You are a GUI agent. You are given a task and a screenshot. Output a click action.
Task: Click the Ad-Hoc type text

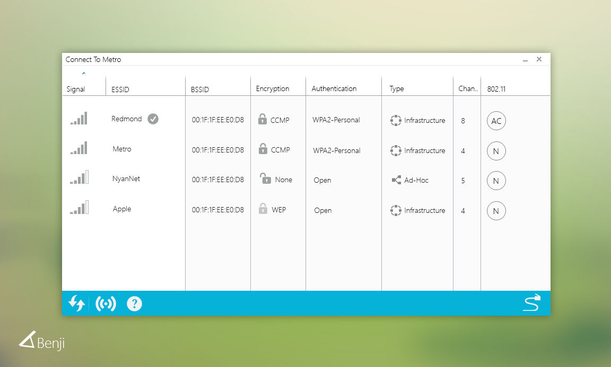(x=416, y=180)
